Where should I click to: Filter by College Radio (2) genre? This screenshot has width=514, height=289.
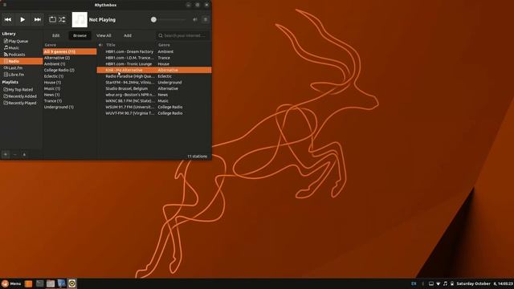point(70,70)
